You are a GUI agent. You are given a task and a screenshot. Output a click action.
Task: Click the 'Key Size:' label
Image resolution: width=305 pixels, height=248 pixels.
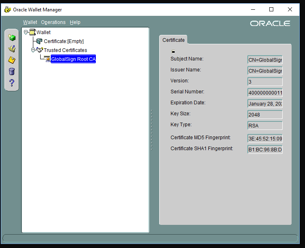pos(180,114)
